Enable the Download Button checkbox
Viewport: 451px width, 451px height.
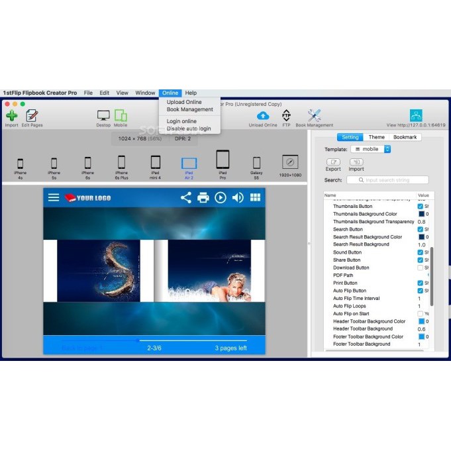(421, 268)
